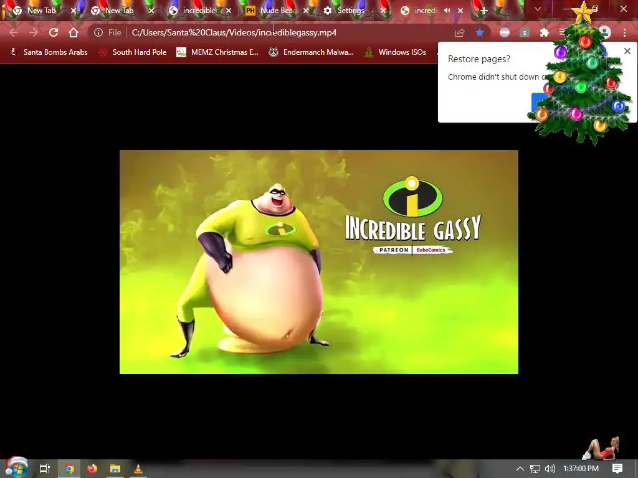Open the Start menu with Santa hat
This screenshot has height=478, width=638.
click(16, 468)
